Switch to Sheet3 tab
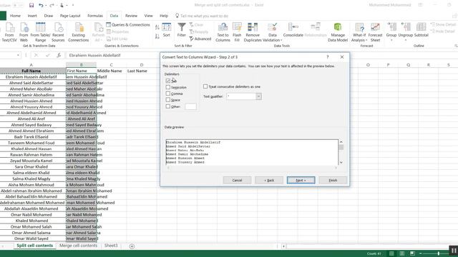This screenshot has height=257, width=458. (111, 246)
